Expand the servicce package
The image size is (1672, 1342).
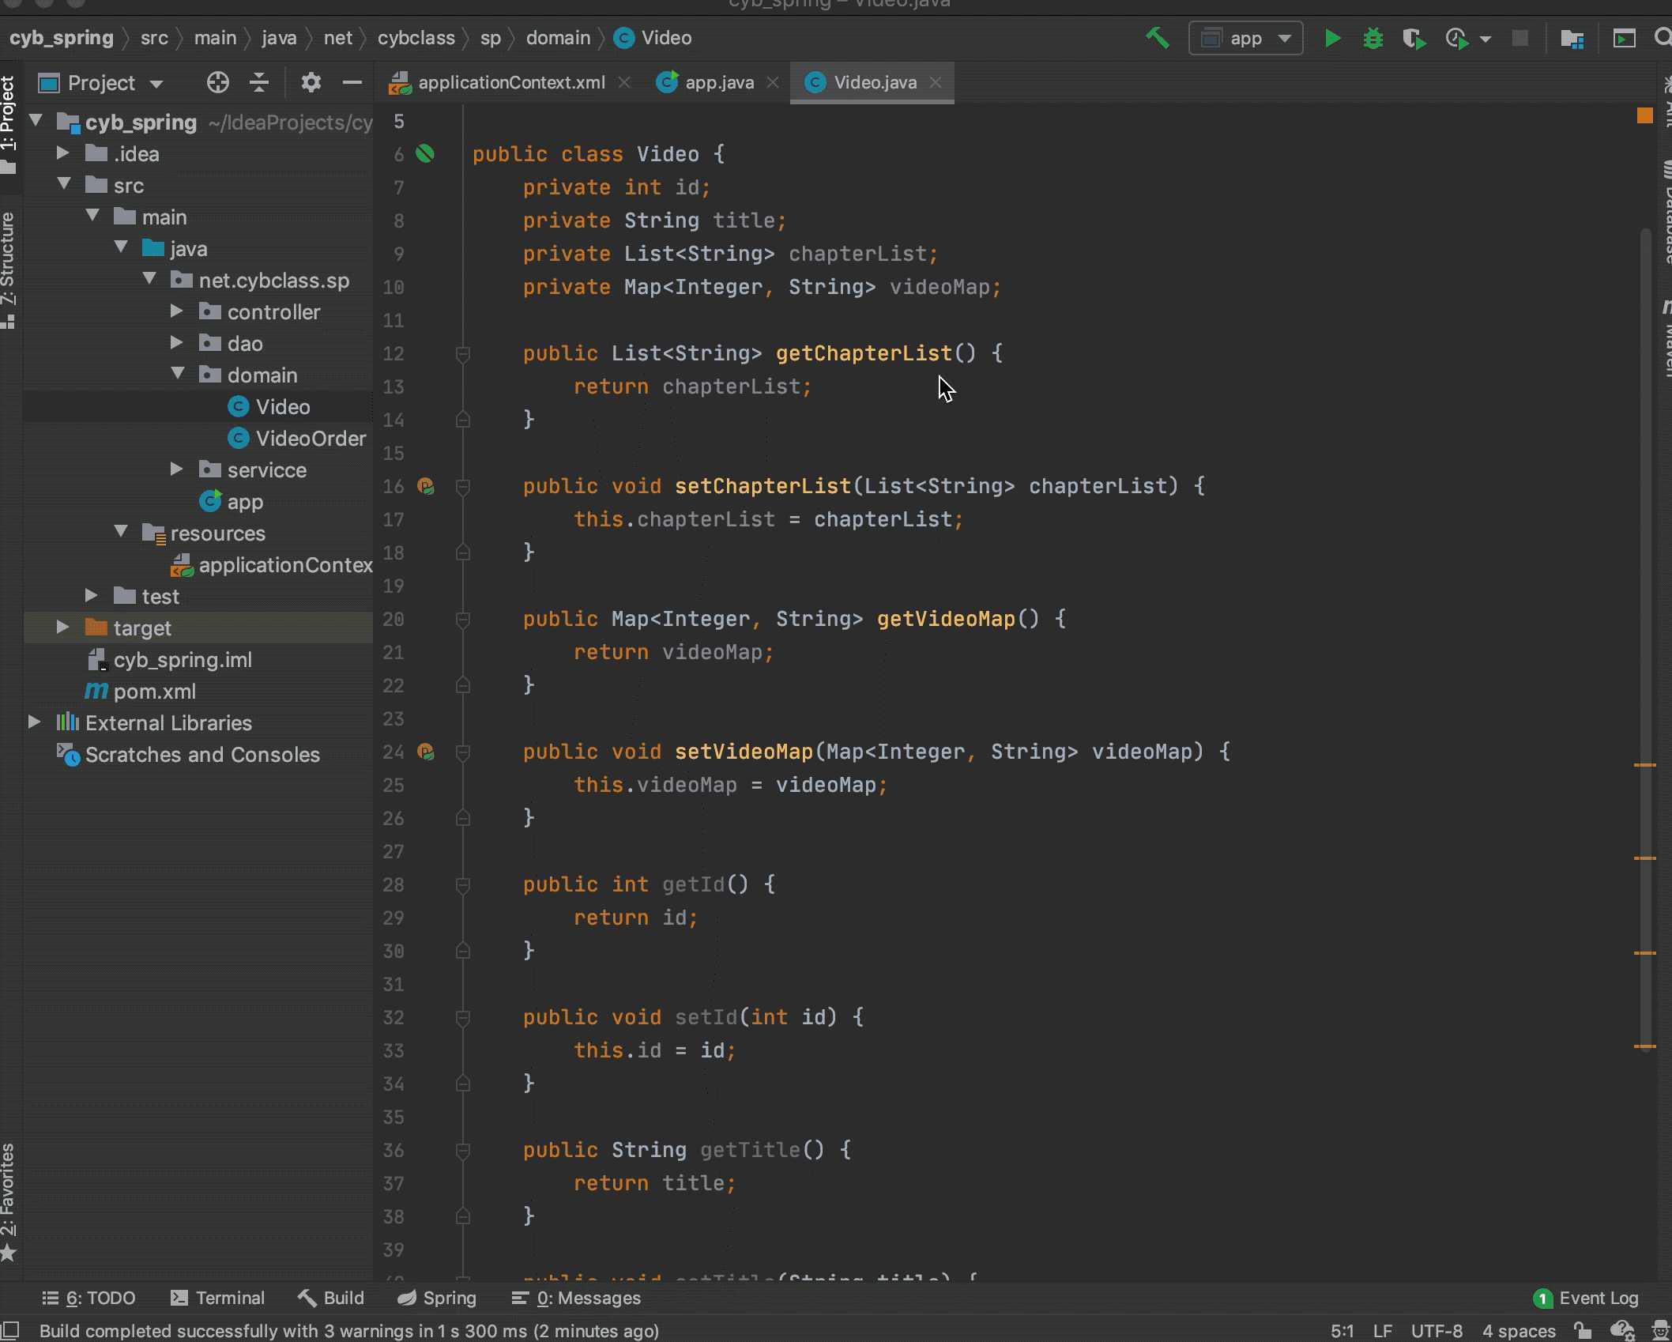[177, 469]
